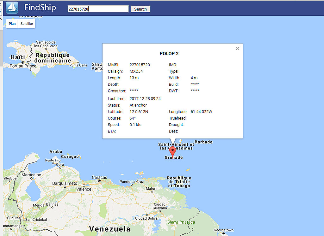Switch map to Satellite view
The width and height of the screenshot is (324, 236).
click(27, 24)
